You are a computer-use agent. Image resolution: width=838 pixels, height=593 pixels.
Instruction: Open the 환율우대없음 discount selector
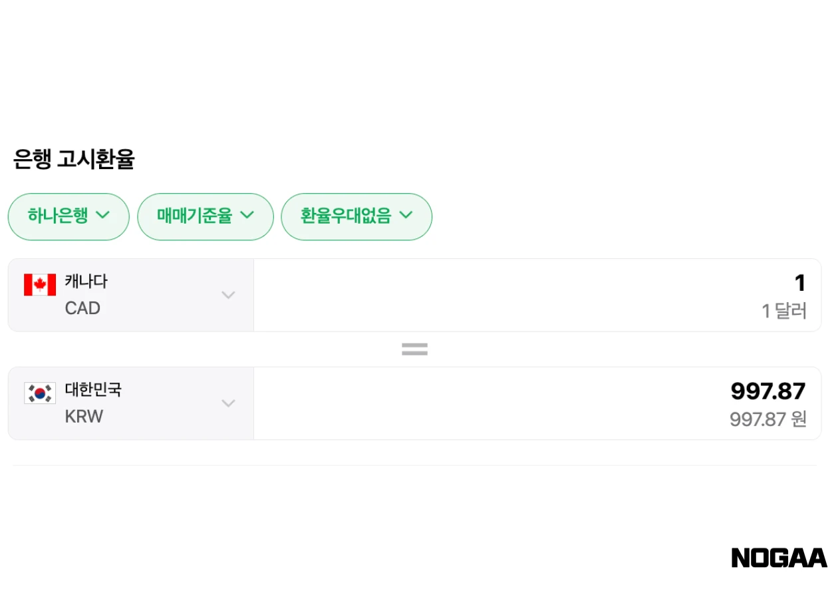click(x=356, y=216)
